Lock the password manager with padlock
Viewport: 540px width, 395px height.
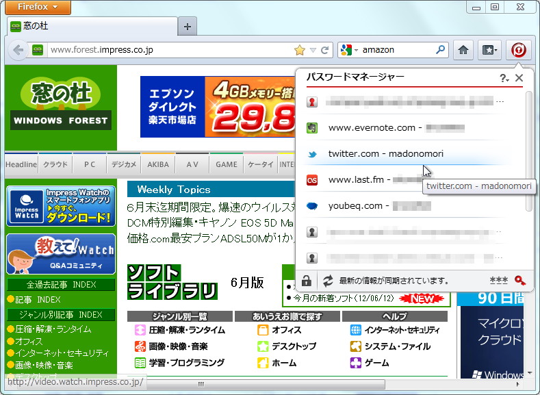click(307, 281)
